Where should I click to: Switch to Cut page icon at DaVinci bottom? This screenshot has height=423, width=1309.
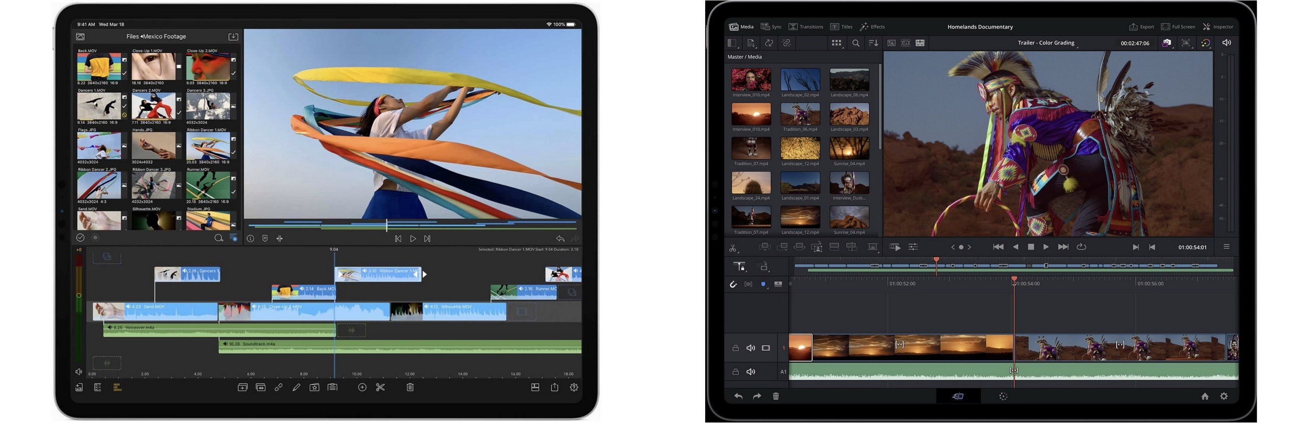tap(958, 396)
